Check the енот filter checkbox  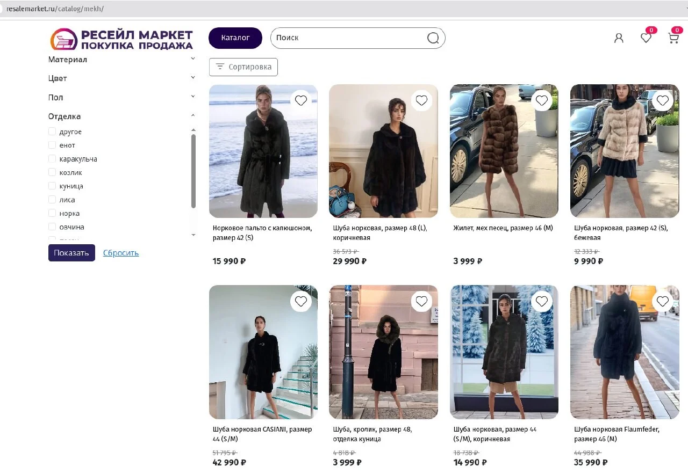tap(52, 145)
